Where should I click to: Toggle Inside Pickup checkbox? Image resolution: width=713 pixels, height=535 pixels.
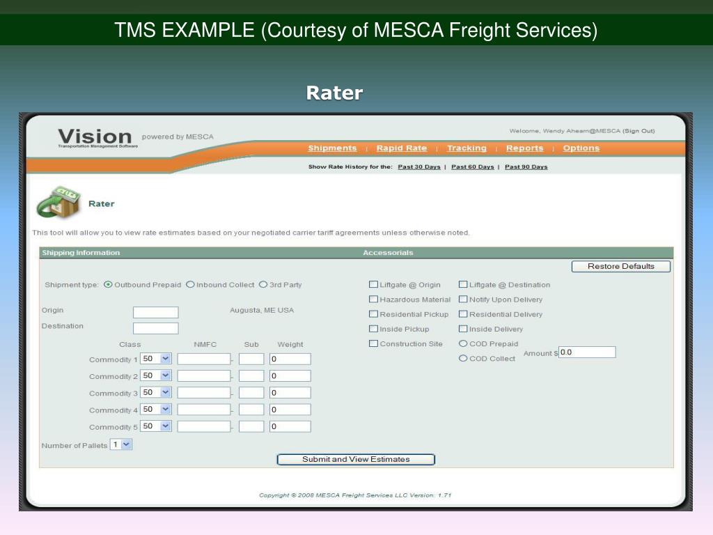coord(373,329)
